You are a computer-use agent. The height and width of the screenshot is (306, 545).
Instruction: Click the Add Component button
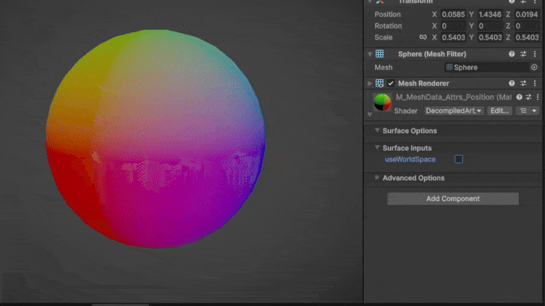pyautogui.click(x=453, y=199)
